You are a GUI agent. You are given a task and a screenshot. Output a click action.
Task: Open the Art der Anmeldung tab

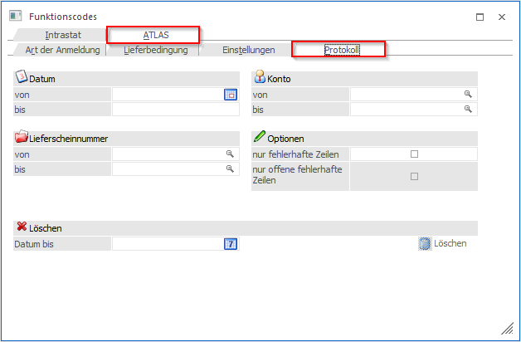pos(62,50)
